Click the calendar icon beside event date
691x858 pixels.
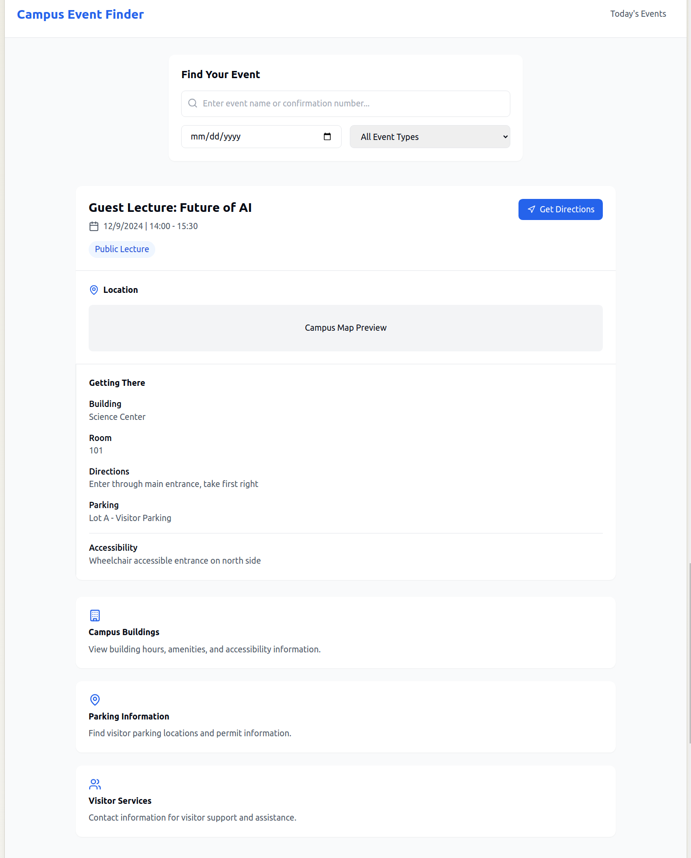tap(94, 226)
